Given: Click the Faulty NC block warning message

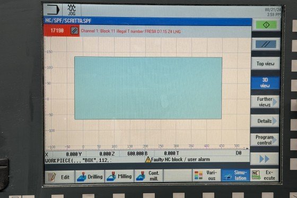Looking at the screenshot, I should (x=178, y=159).
